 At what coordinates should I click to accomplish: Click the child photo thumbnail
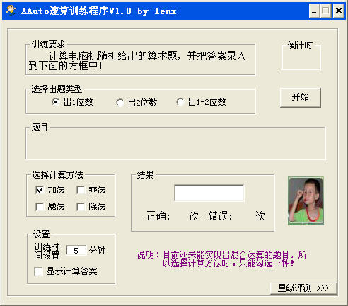(x=306, y=200)
